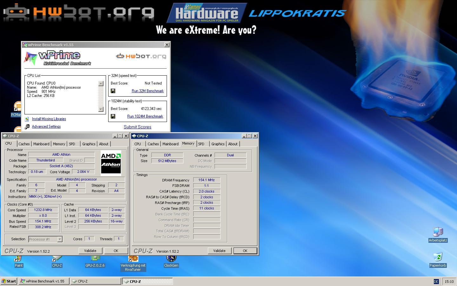Click the Submit Scores link
Screen dimensions: 457x286
tap(137, 127)
